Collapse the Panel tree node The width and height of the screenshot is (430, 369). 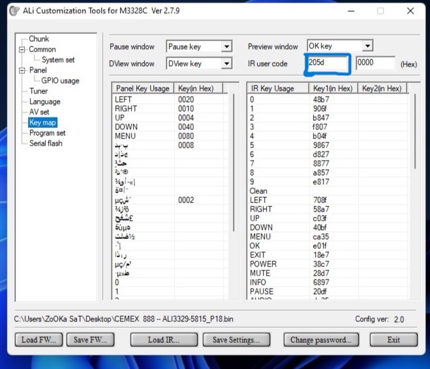point(22,71)
